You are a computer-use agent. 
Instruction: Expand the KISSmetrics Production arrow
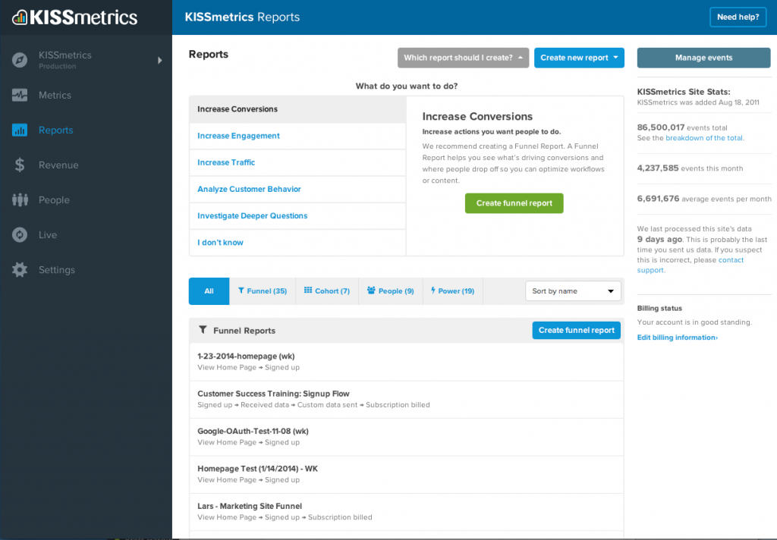click(x=159, y=59)
